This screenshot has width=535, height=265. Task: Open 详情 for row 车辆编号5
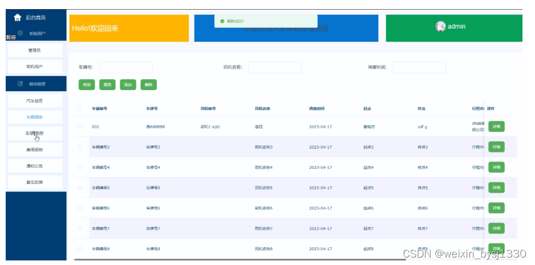[496, 187]
